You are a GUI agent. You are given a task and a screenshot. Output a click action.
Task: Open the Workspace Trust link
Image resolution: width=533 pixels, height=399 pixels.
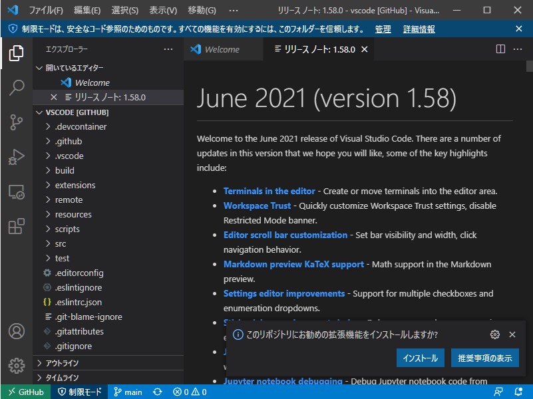click(x=257, y=205)
